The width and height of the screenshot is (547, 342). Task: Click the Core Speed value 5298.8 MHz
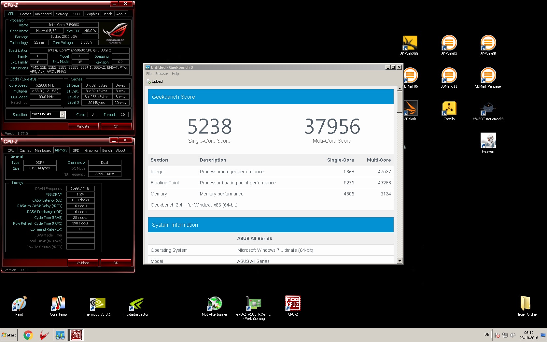click(x=46, y=85)
